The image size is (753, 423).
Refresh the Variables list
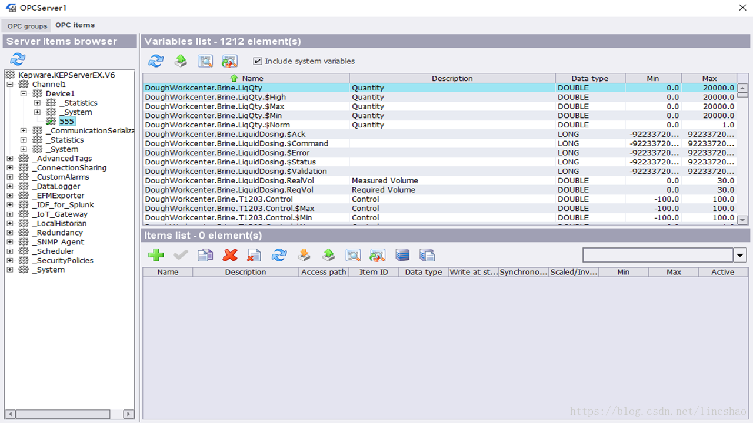pos(156,61)
